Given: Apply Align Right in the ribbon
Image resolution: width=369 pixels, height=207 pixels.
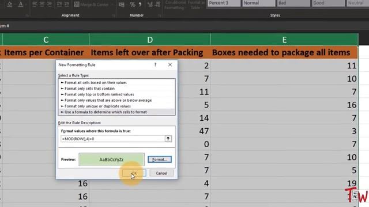Looking at the screenshot, I should [x=50, y=4].
